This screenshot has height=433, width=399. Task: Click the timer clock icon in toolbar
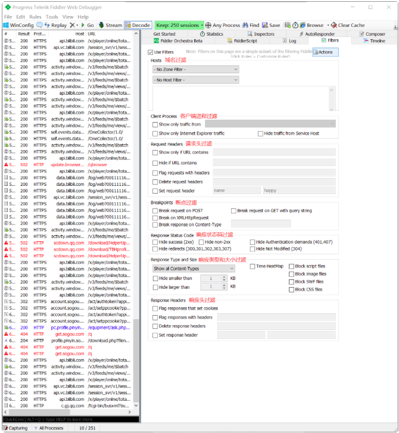(x=295, y=25)
